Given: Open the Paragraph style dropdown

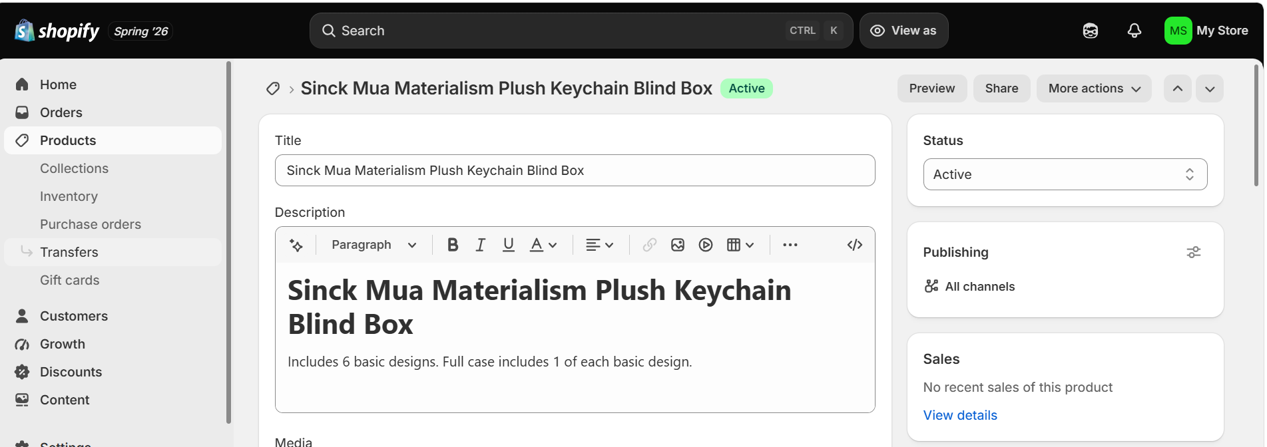Looking at the screenshot, I should tap(374, 245).
